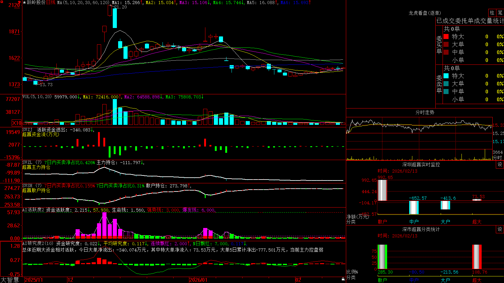Switch the 龙虎看盘 panel to 柱 (bar) view
The width and height of the screenshot is (504, 283).
coord(492,13)
